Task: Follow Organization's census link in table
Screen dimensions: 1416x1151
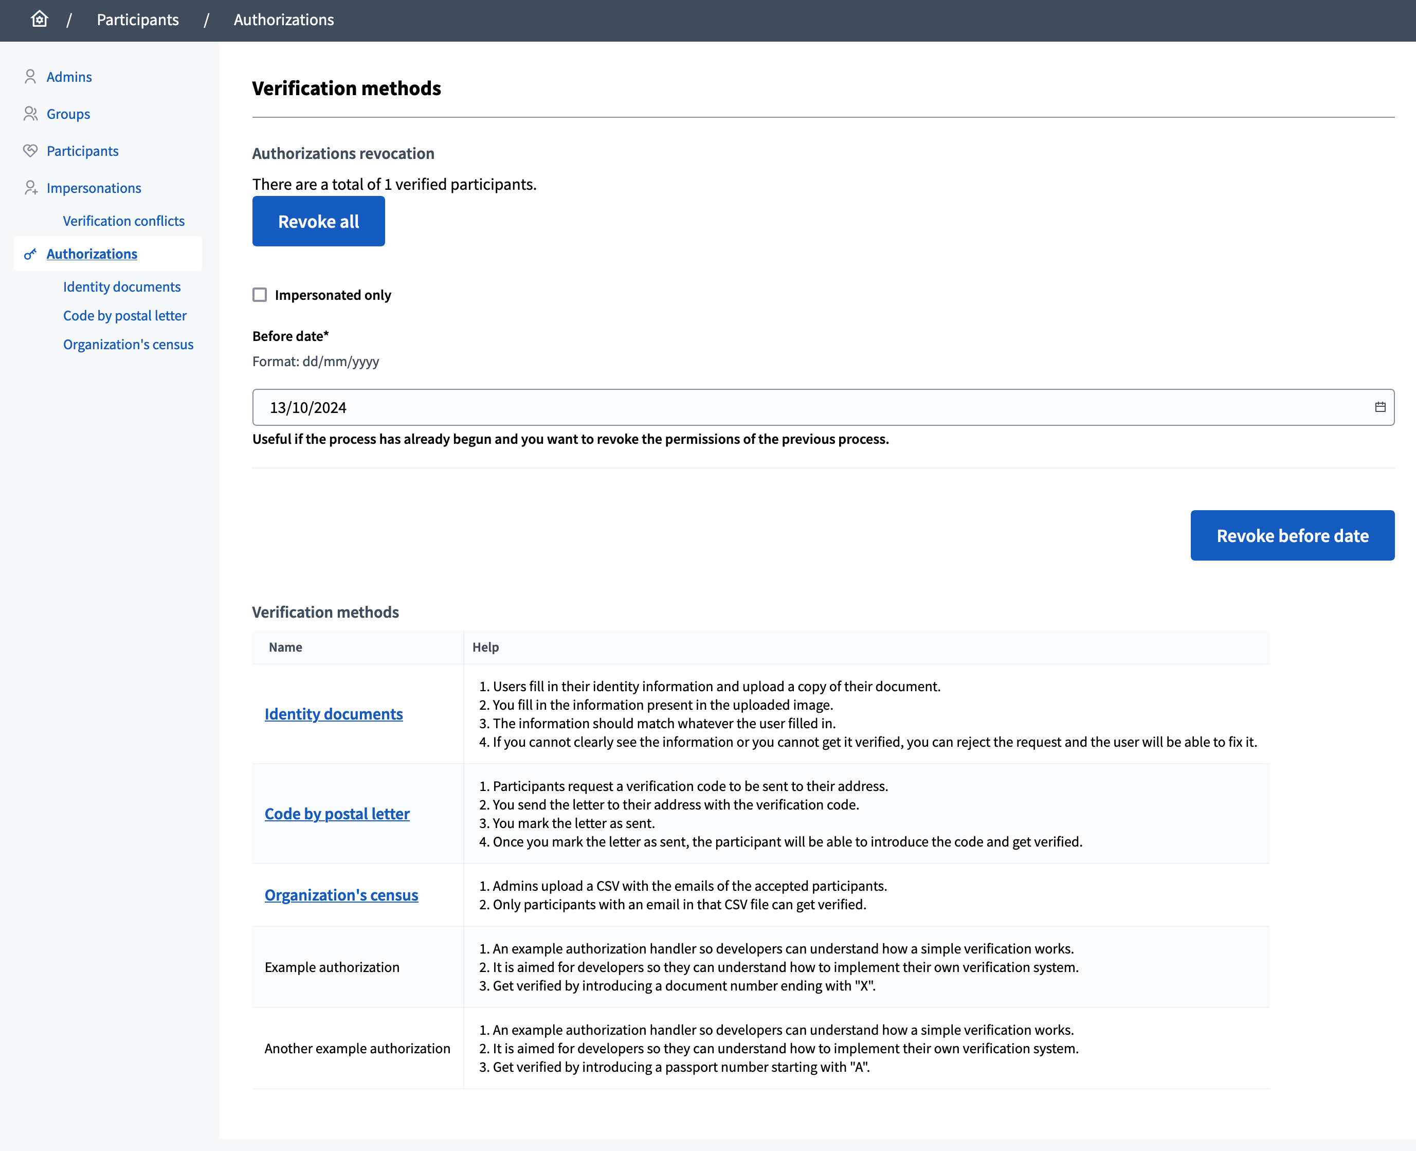Action: pos(341,895)
